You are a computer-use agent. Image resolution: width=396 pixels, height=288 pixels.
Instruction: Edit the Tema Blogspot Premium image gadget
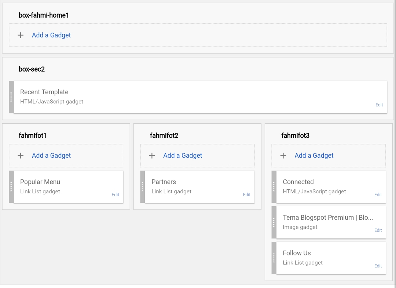pyautogui.click(x=378, y=230)
